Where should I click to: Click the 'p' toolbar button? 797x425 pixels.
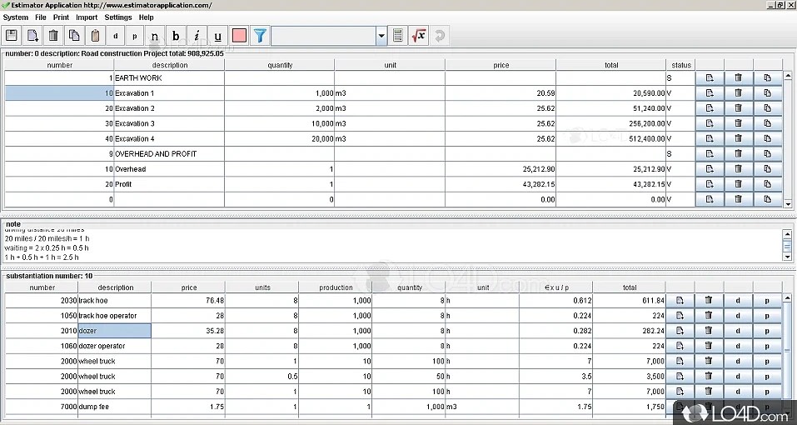[135, 36]
